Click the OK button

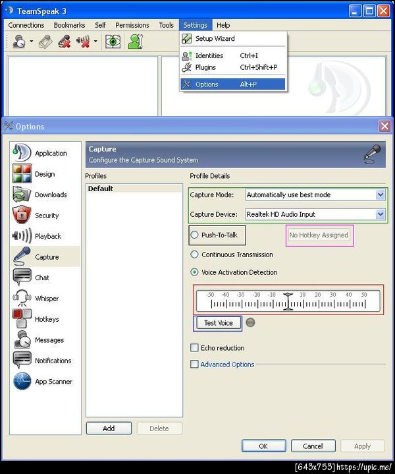263,446
